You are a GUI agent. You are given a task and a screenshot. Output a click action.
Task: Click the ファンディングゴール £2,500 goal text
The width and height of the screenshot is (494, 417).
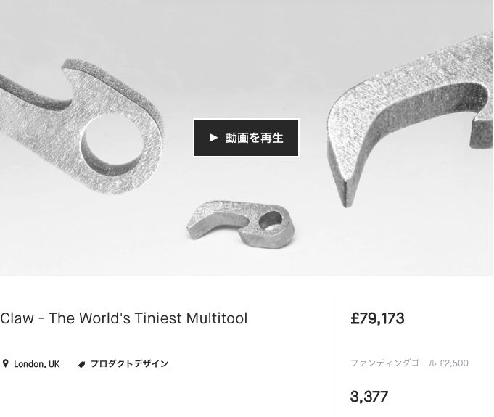pyautogui.click(x=409, y=363)
